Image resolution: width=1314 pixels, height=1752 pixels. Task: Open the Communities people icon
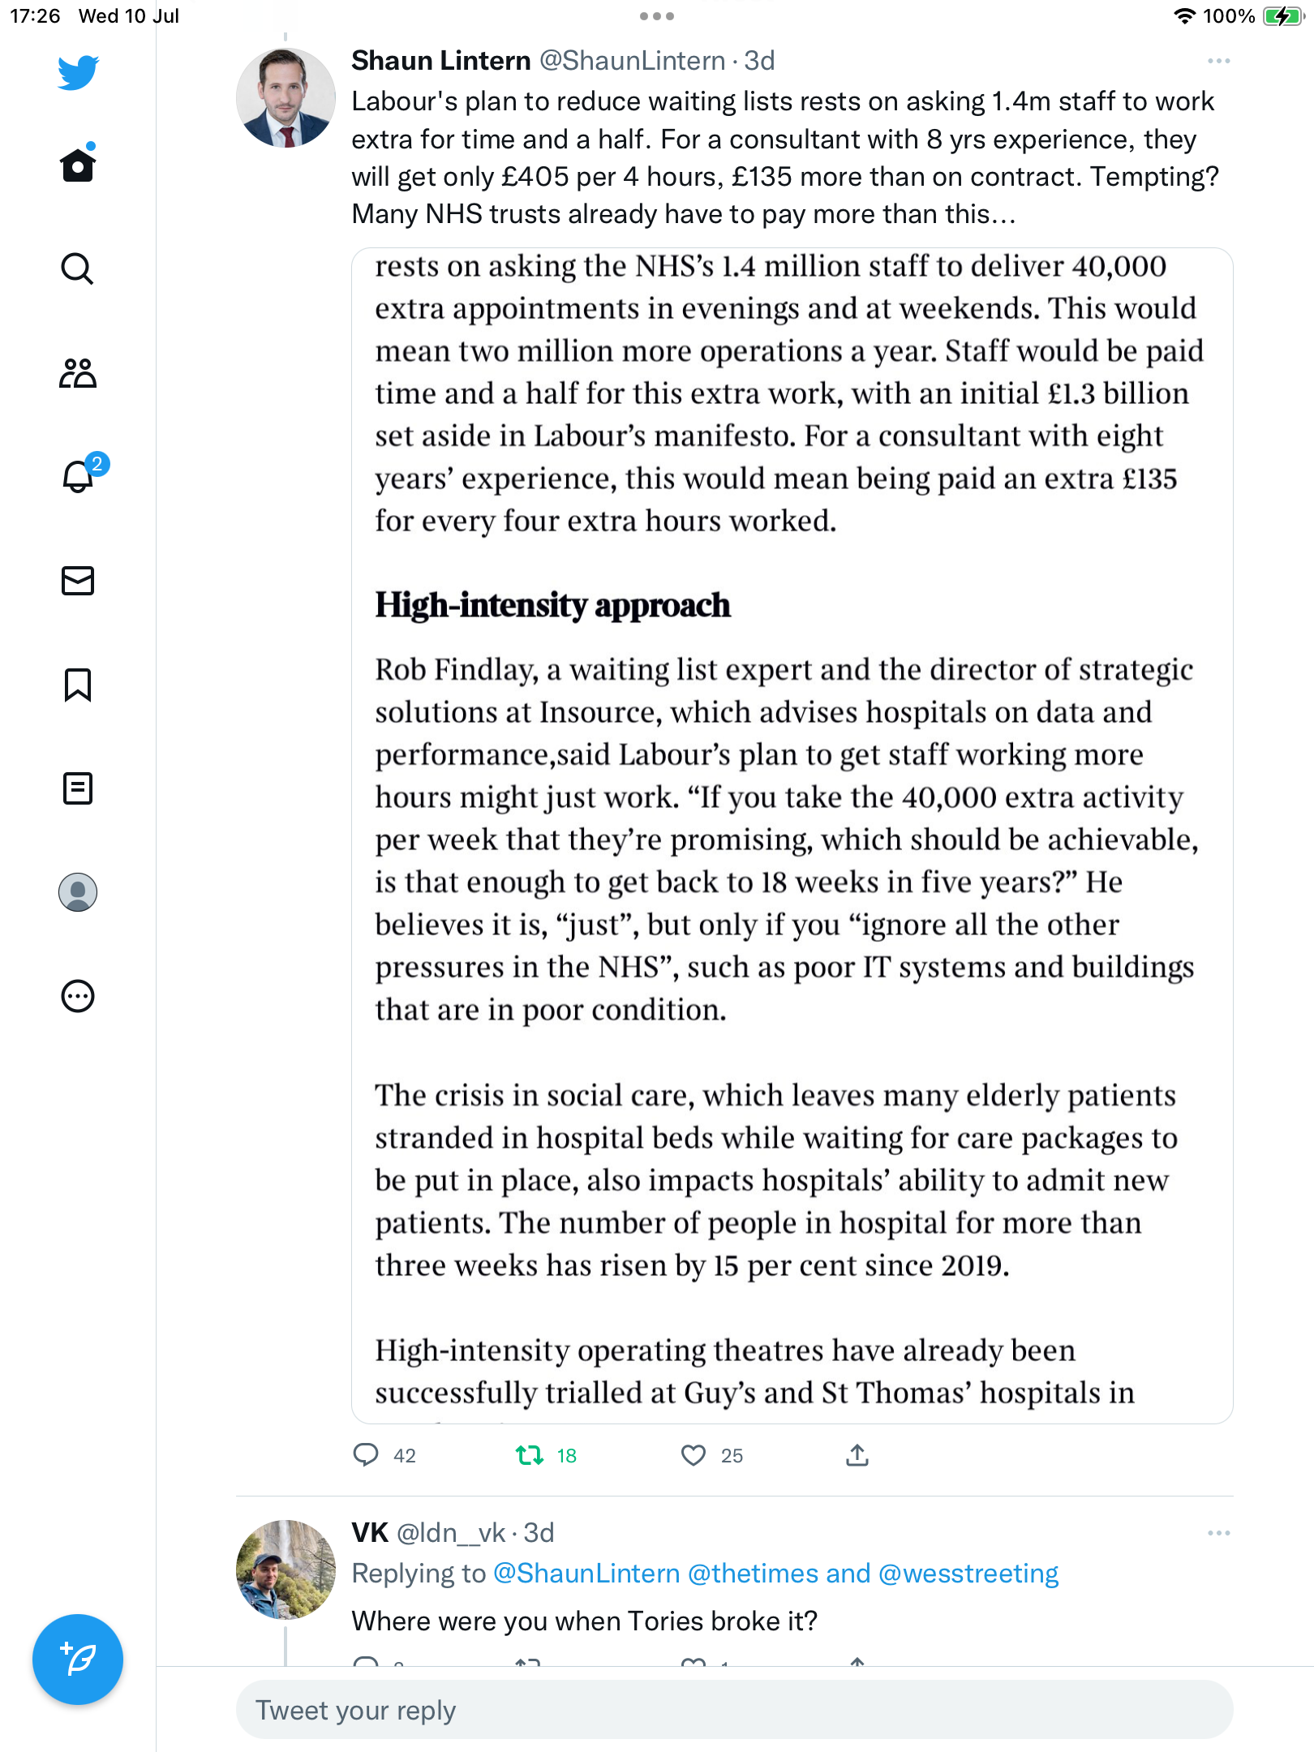[x=78, y=373]
